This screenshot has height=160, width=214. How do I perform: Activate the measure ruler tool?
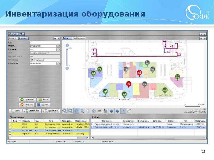pos(100,111)
